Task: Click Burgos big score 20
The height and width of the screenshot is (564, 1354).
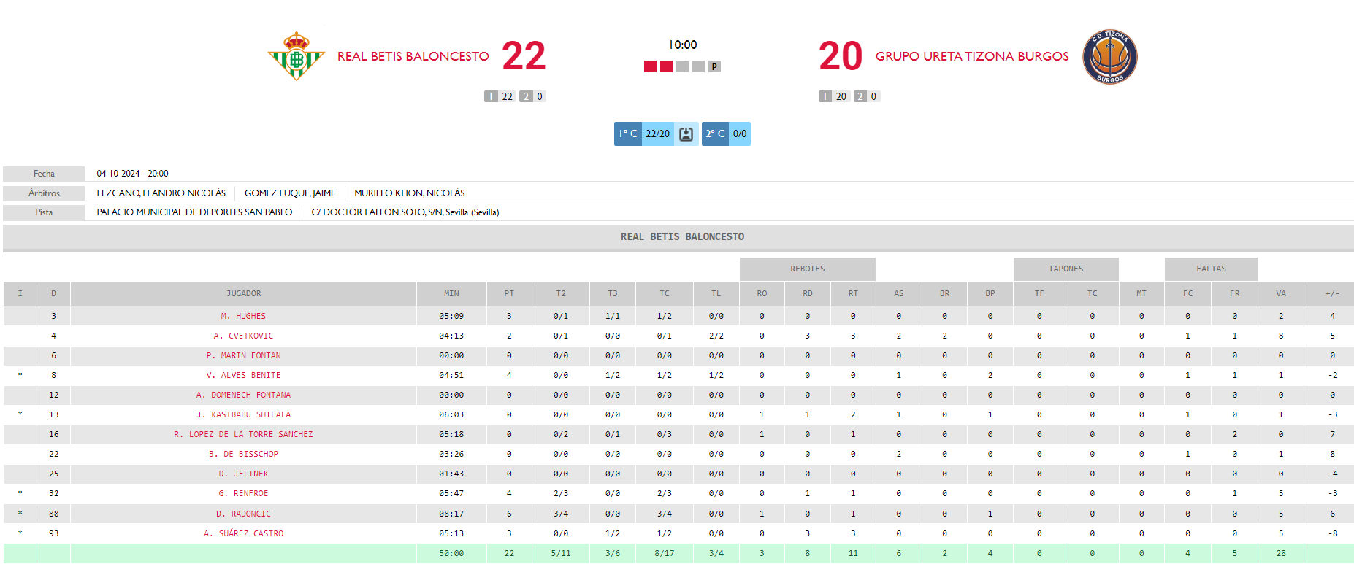Action: 841,56
